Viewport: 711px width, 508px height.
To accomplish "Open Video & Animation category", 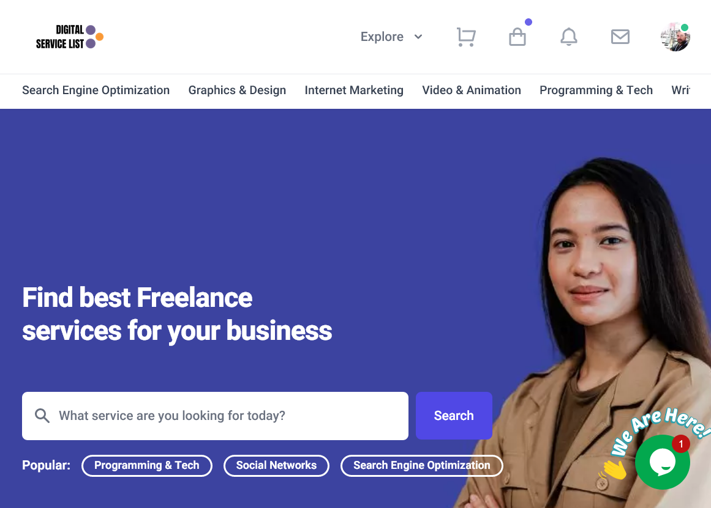I will point(472,90).
